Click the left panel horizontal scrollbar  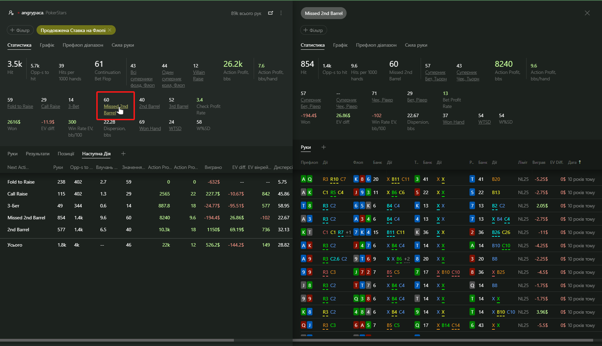click(117, 340)
